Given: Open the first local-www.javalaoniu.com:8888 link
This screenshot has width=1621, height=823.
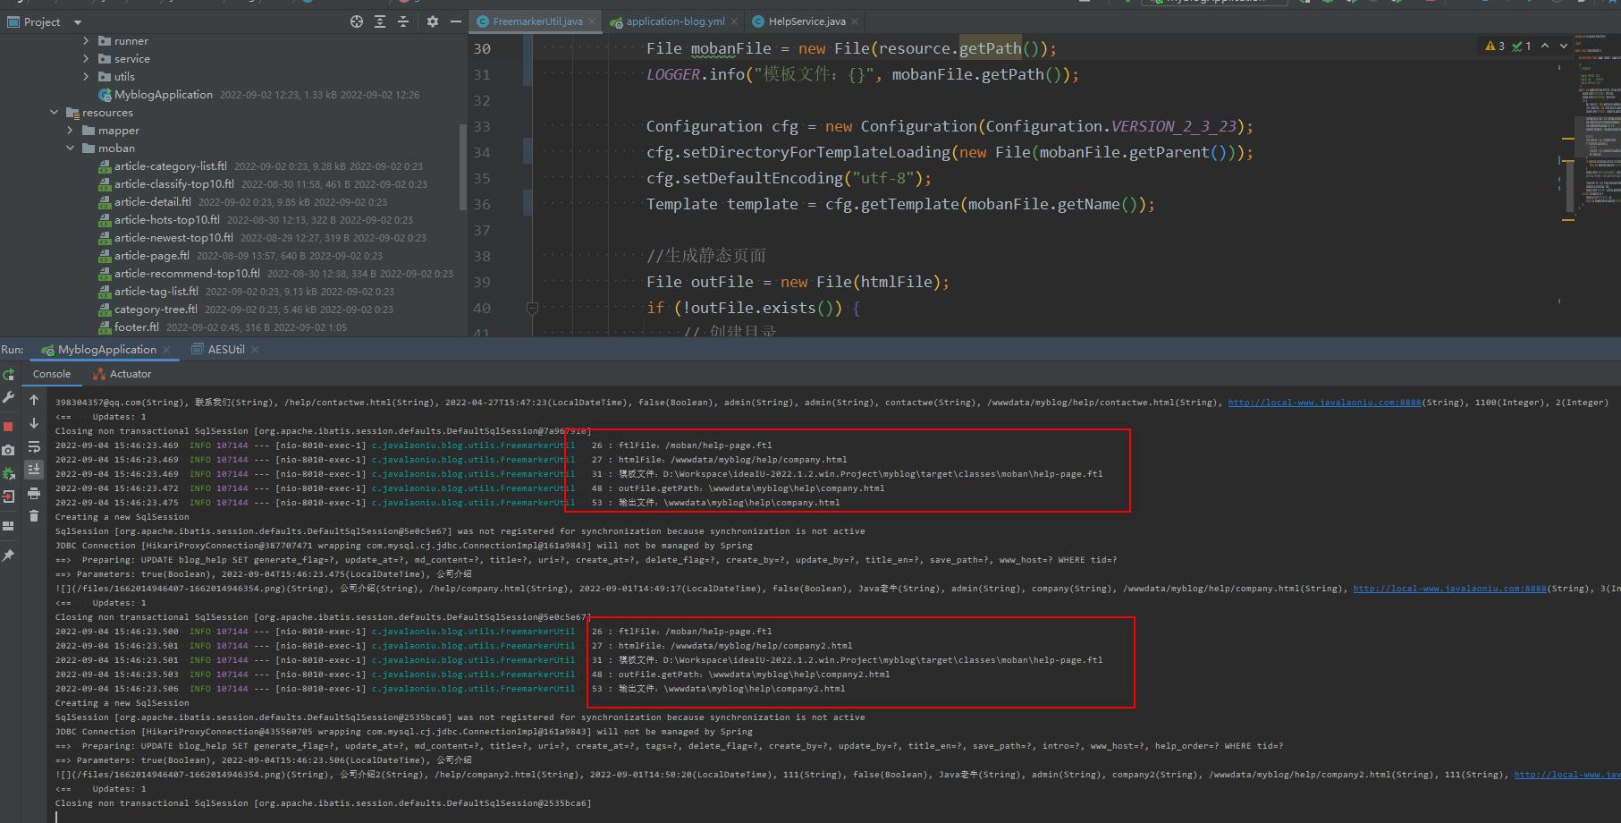Looking at the screenshot, I should 1323,403.
